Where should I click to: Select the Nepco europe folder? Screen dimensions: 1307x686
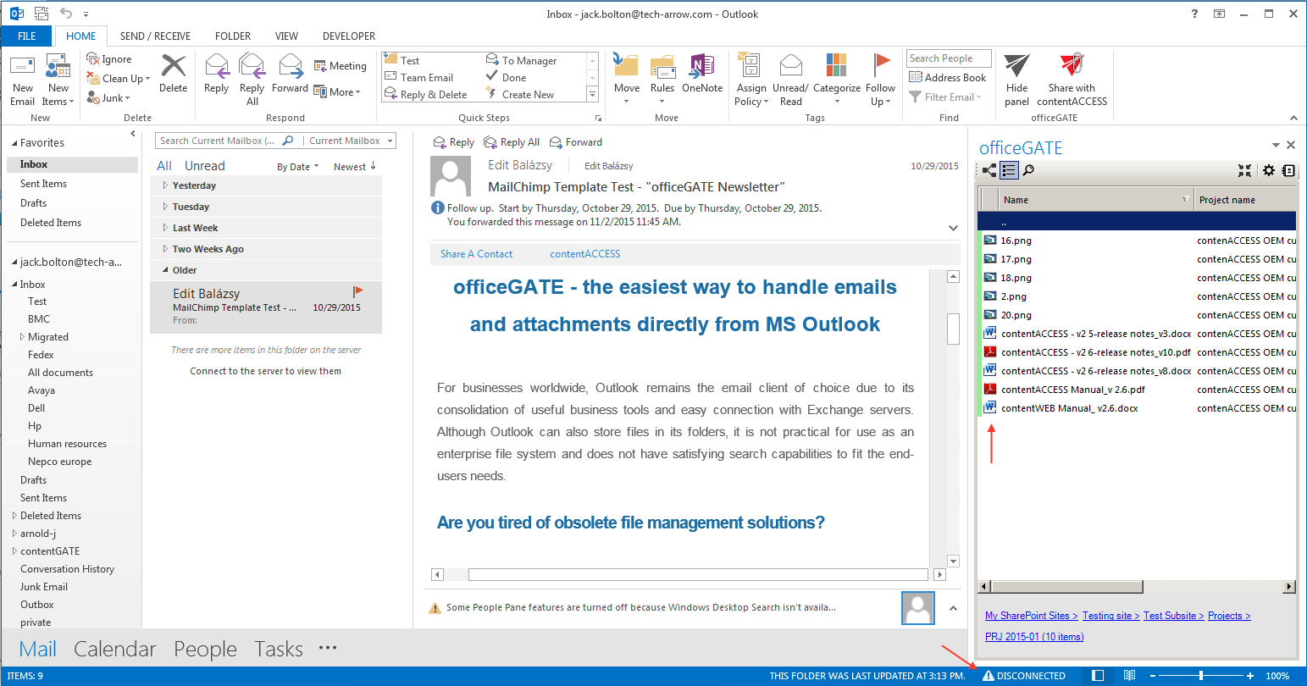tap(59, 462)
